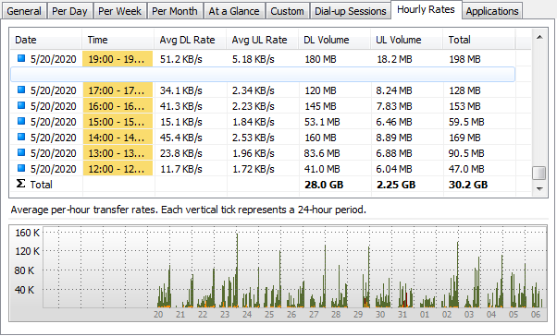557x336 pixels.
Task: Click the scroll down arrow of the table
Action: [x=539, y=189]
